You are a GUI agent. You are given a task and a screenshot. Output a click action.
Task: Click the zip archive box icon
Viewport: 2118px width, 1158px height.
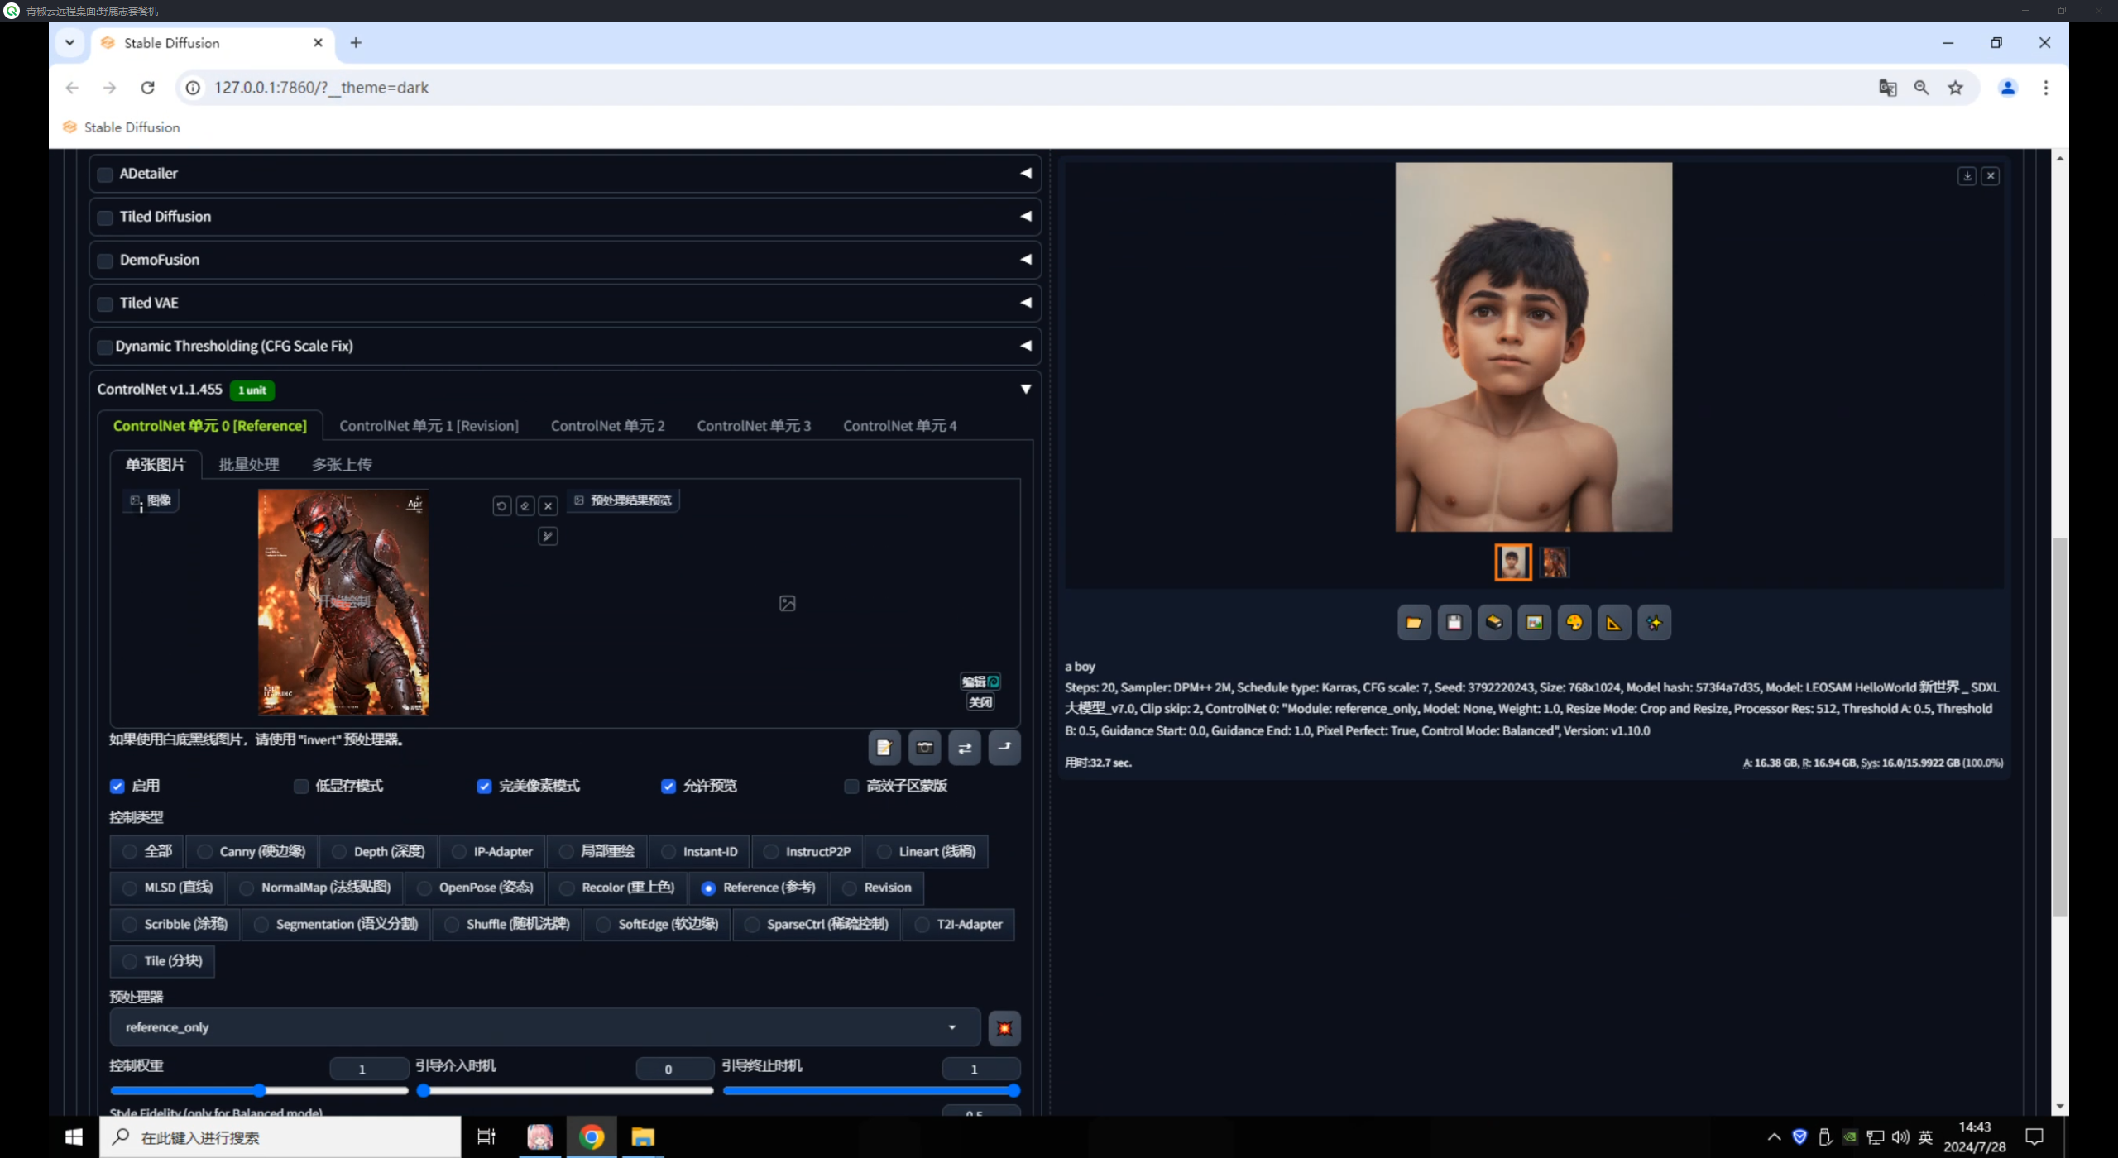point(1494,623)
